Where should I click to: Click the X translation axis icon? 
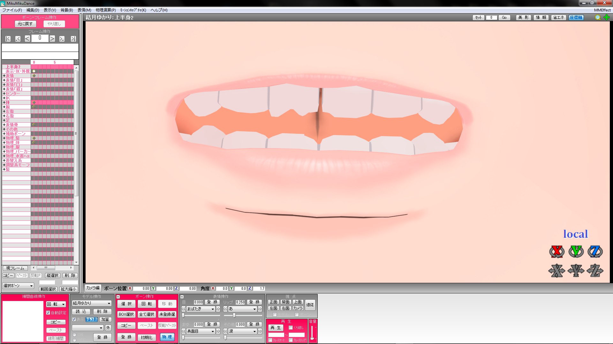[557, 271]
